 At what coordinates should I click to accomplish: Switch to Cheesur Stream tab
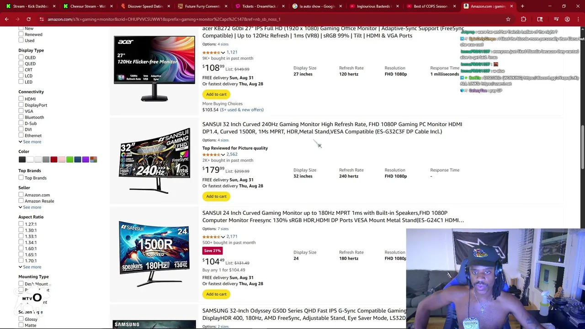[87, 6]
